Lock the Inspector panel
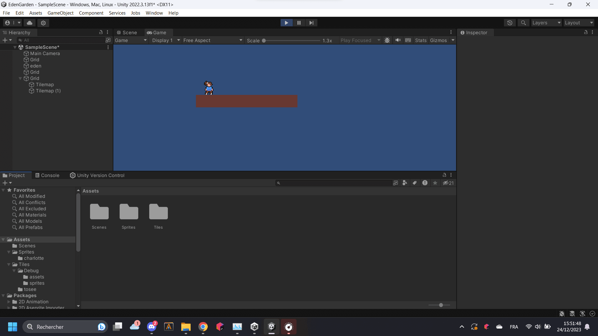598x336 pixels. (x=586, y=32)
